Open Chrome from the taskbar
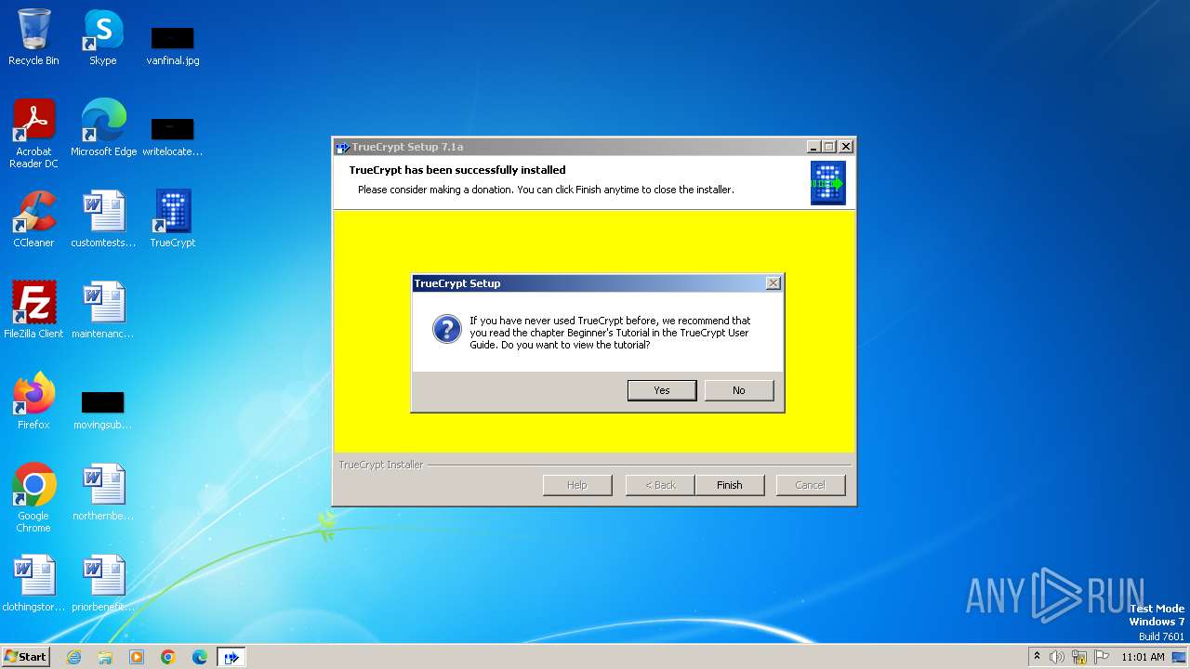The width and height of the screenshot is (1190, 669). (168, 657)
